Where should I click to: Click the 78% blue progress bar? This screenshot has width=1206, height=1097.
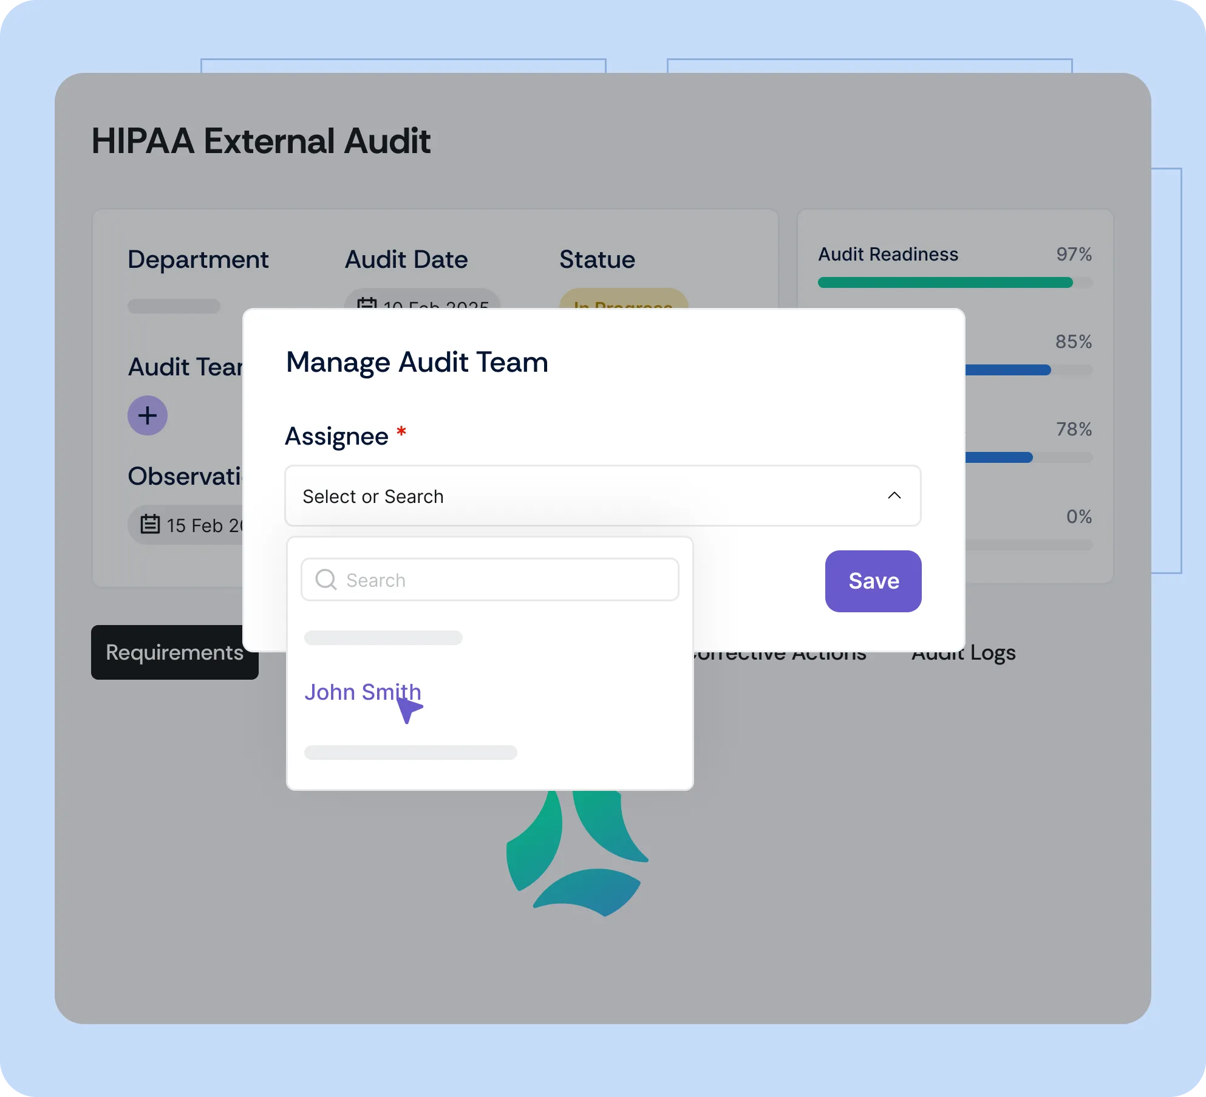(x=999, y=457)
